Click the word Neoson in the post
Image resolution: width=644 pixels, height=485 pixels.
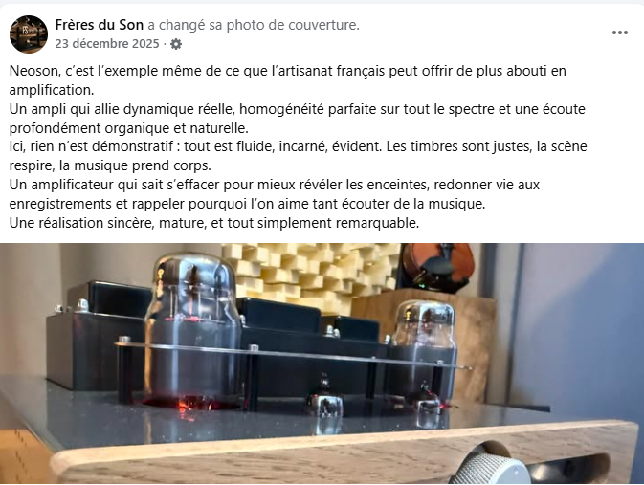(x=34, y=71)
